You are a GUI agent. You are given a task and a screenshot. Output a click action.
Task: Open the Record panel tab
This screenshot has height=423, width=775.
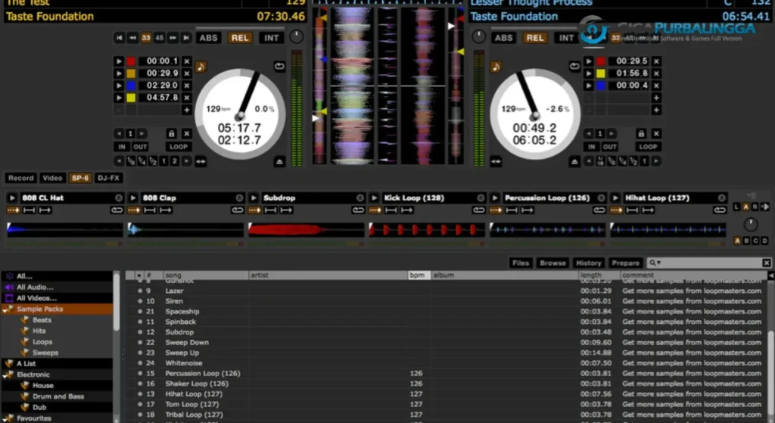[x=20, y=178]
